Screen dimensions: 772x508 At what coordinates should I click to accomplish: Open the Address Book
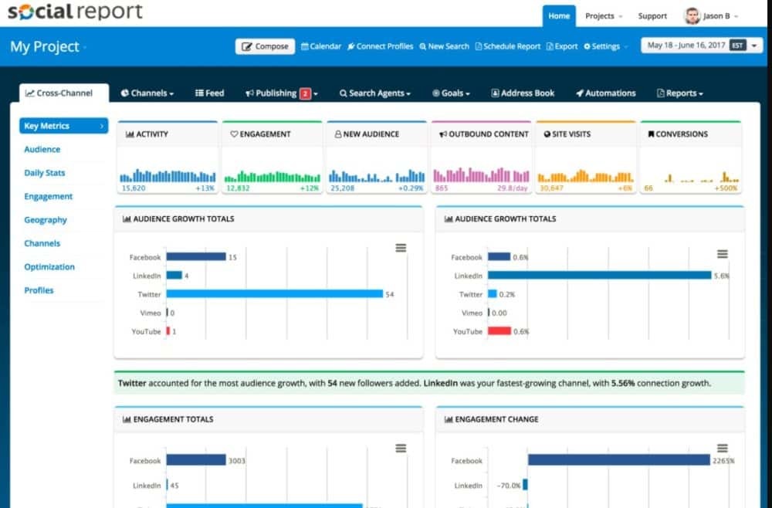coord(523,93)
